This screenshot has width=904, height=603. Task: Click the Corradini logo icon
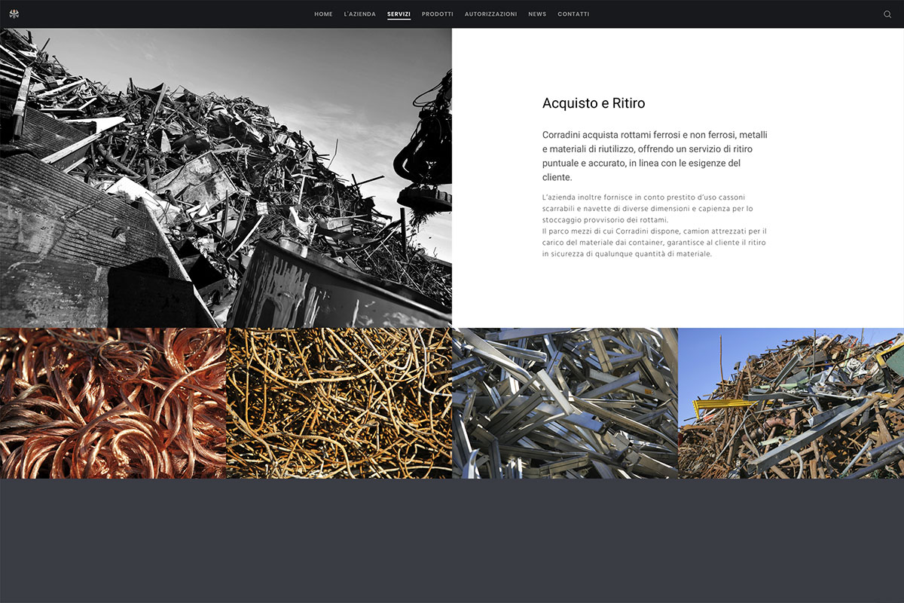pyautogui.click(x=14, y=14)
